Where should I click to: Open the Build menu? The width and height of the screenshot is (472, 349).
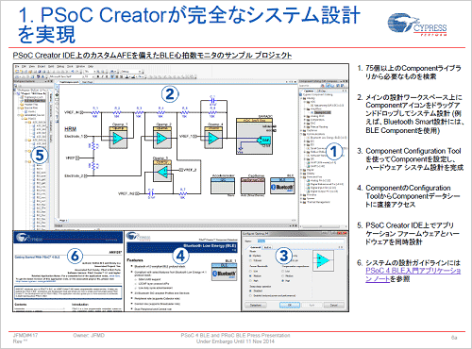[x=51, y=67]
